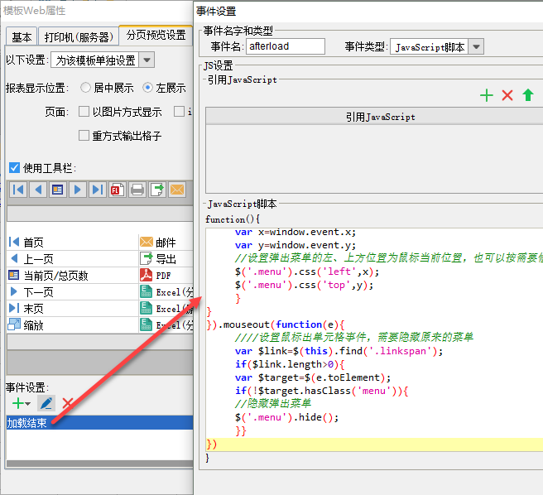Edit the selected event with pencil icon
The width and height of the screenshot is (543, 495).
click(x=46, y=403)
